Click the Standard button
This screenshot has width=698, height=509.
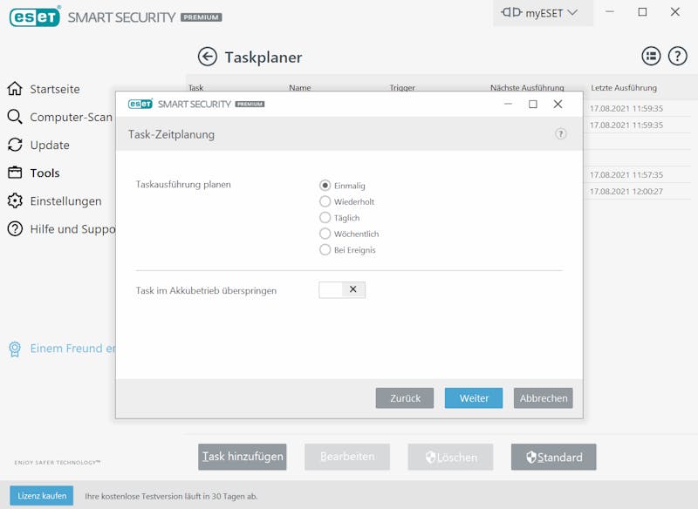[553, 457]
